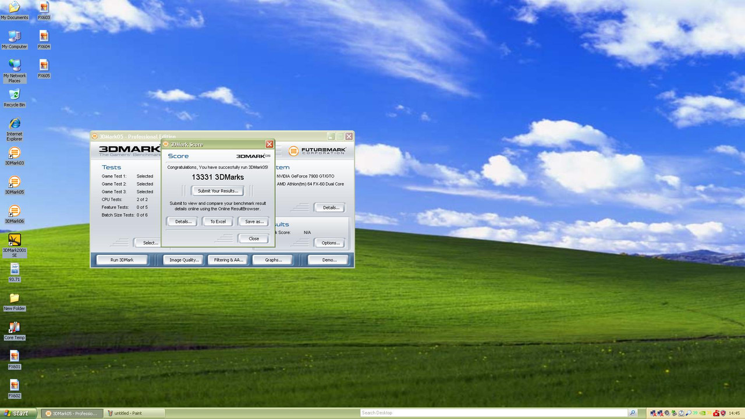Click the Demo... button
The width and height of the screenshot is (745, 419).
[x=329, y=260]
